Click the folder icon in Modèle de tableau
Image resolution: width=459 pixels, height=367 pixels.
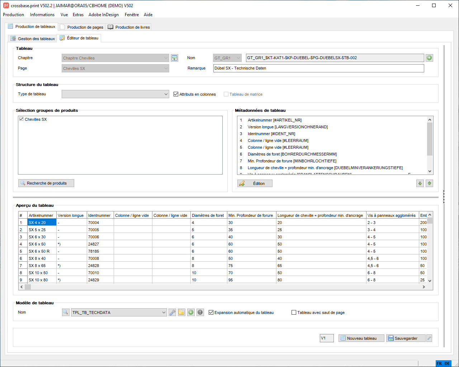[182, 313]
